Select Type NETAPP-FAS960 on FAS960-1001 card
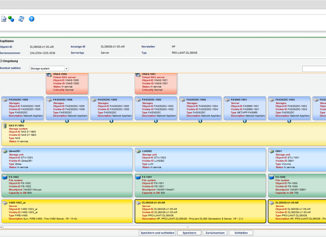Viewport: 326px width, 237px height. tap(244, 112)
